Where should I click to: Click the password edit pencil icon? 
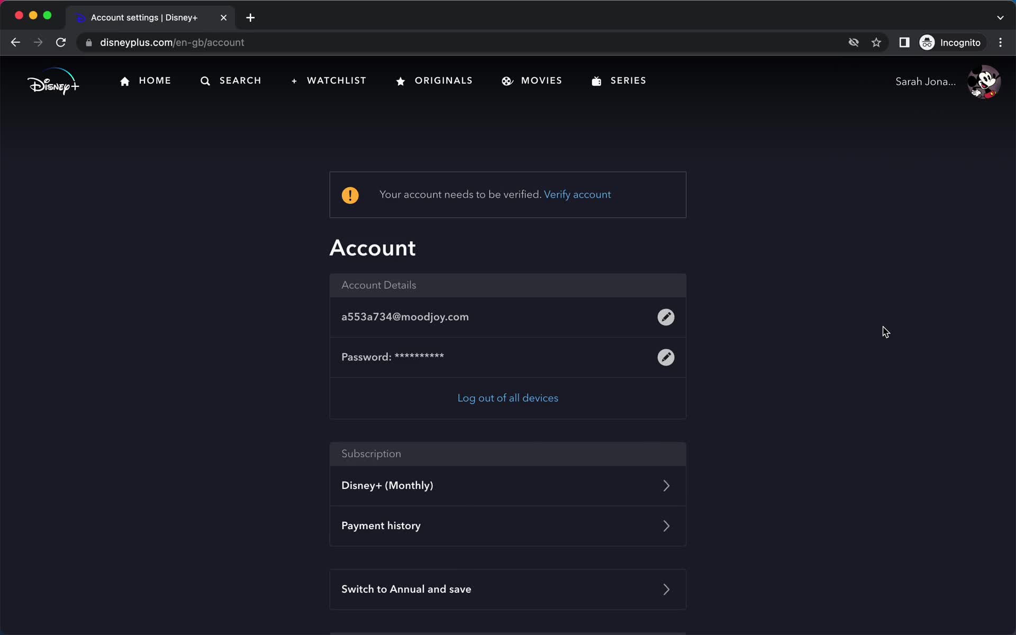(x=666, y=357)
